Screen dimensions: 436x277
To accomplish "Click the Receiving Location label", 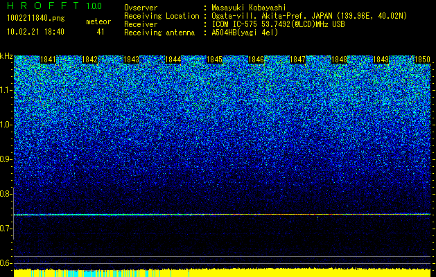I will 162,16.
